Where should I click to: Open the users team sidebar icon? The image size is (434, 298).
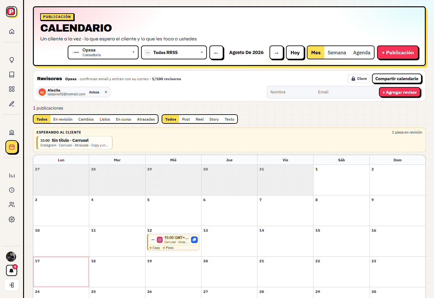12,205
